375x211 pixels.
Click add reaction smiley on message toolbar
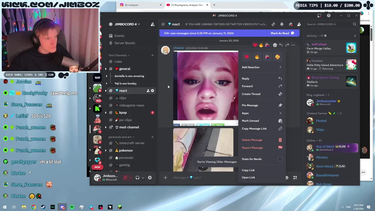275,45
